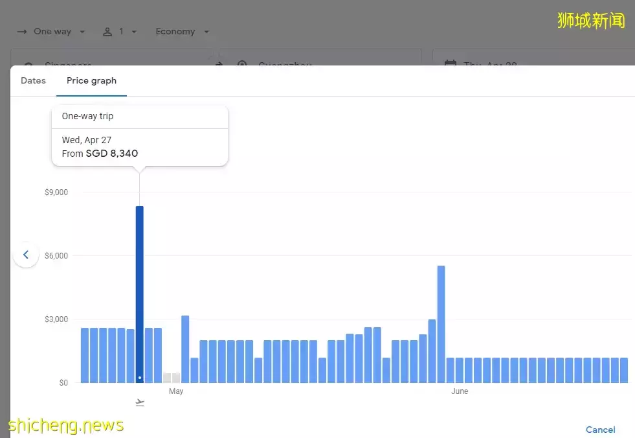Click the passenger person icon
This screenshot has height=438, width=635.
pyautogui.click(x=107, y=32)
